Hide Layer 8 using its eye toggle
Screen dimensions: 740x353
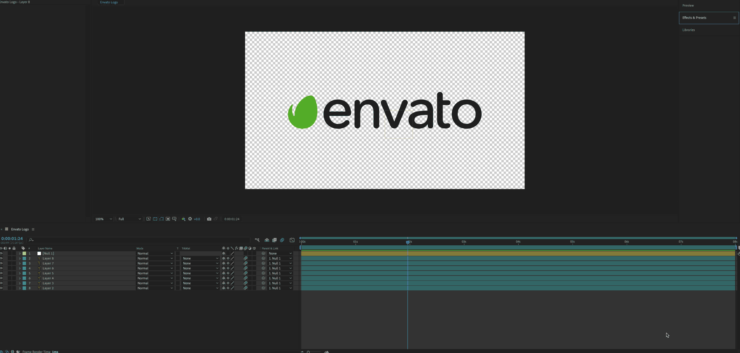1,259
